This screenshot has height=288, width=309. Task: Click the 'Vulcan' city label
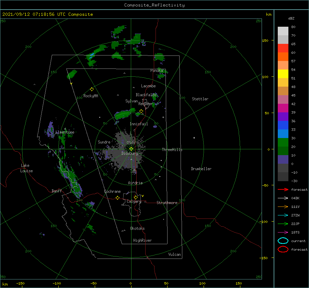point(174,254)
